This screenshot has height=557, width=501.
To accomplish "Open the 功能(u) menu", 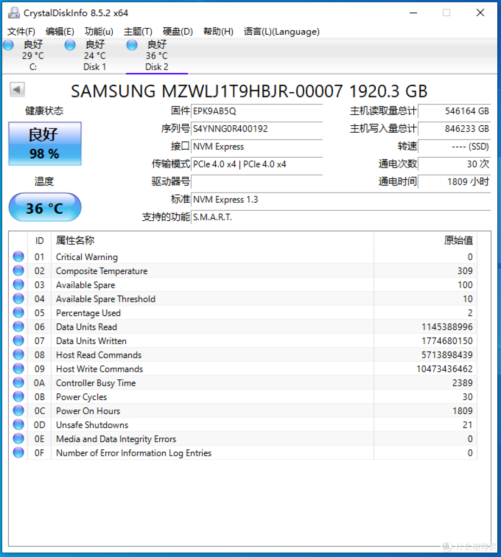I will coord(98,32).
